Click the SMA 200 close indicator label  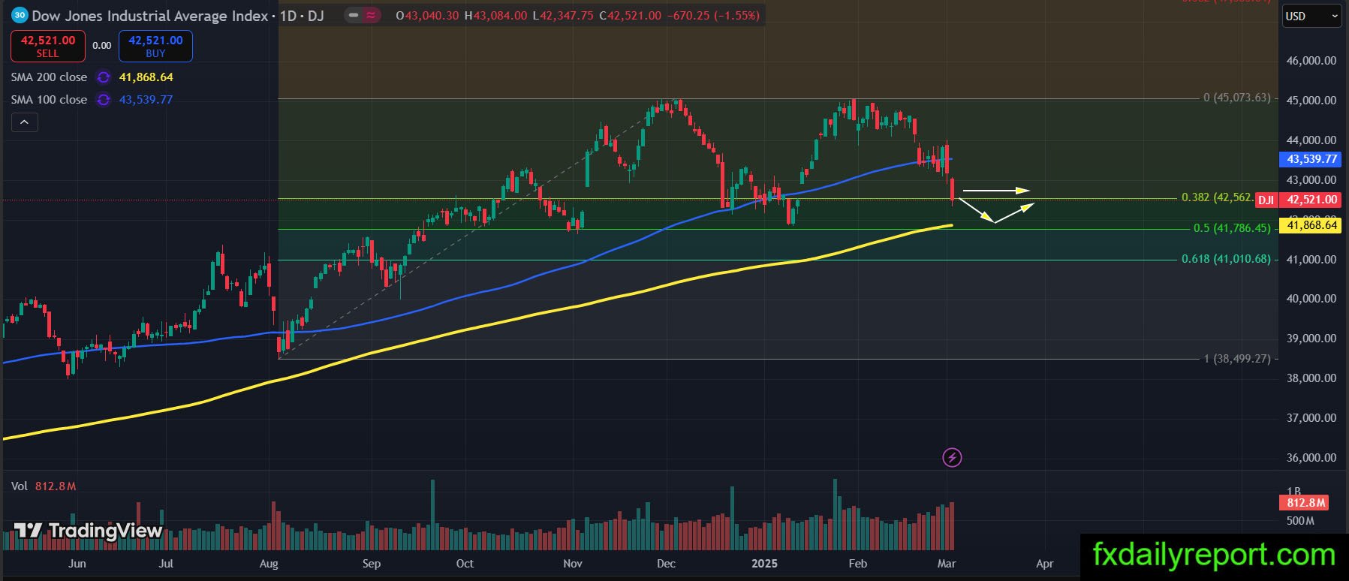click(x=49, y=77)
